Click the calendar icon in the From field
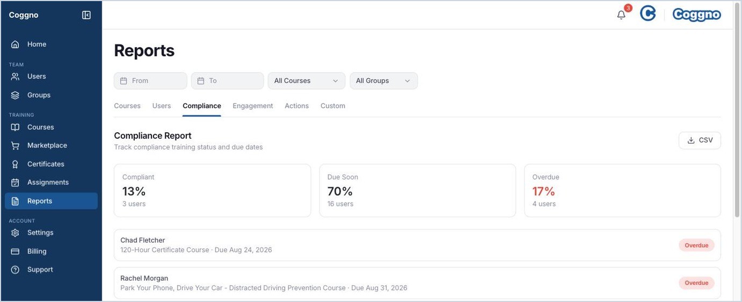Screen dimensions: 742x302 point(123,81)
